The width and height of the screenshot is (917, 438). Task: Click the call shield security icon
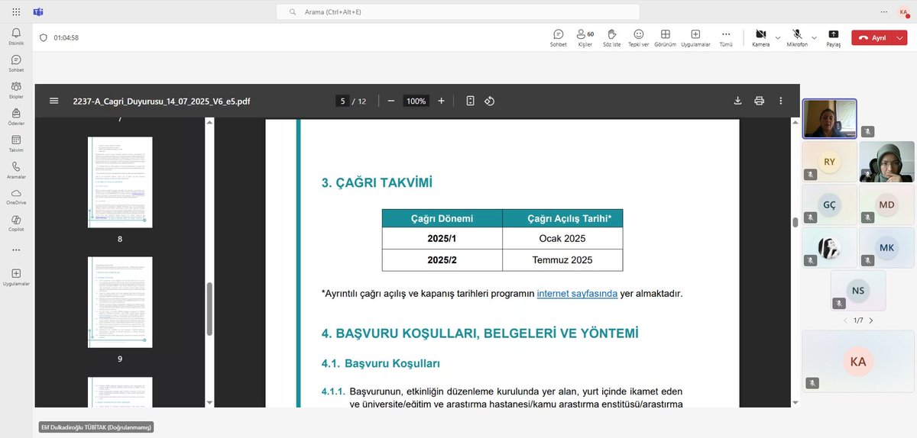(43, 37)
